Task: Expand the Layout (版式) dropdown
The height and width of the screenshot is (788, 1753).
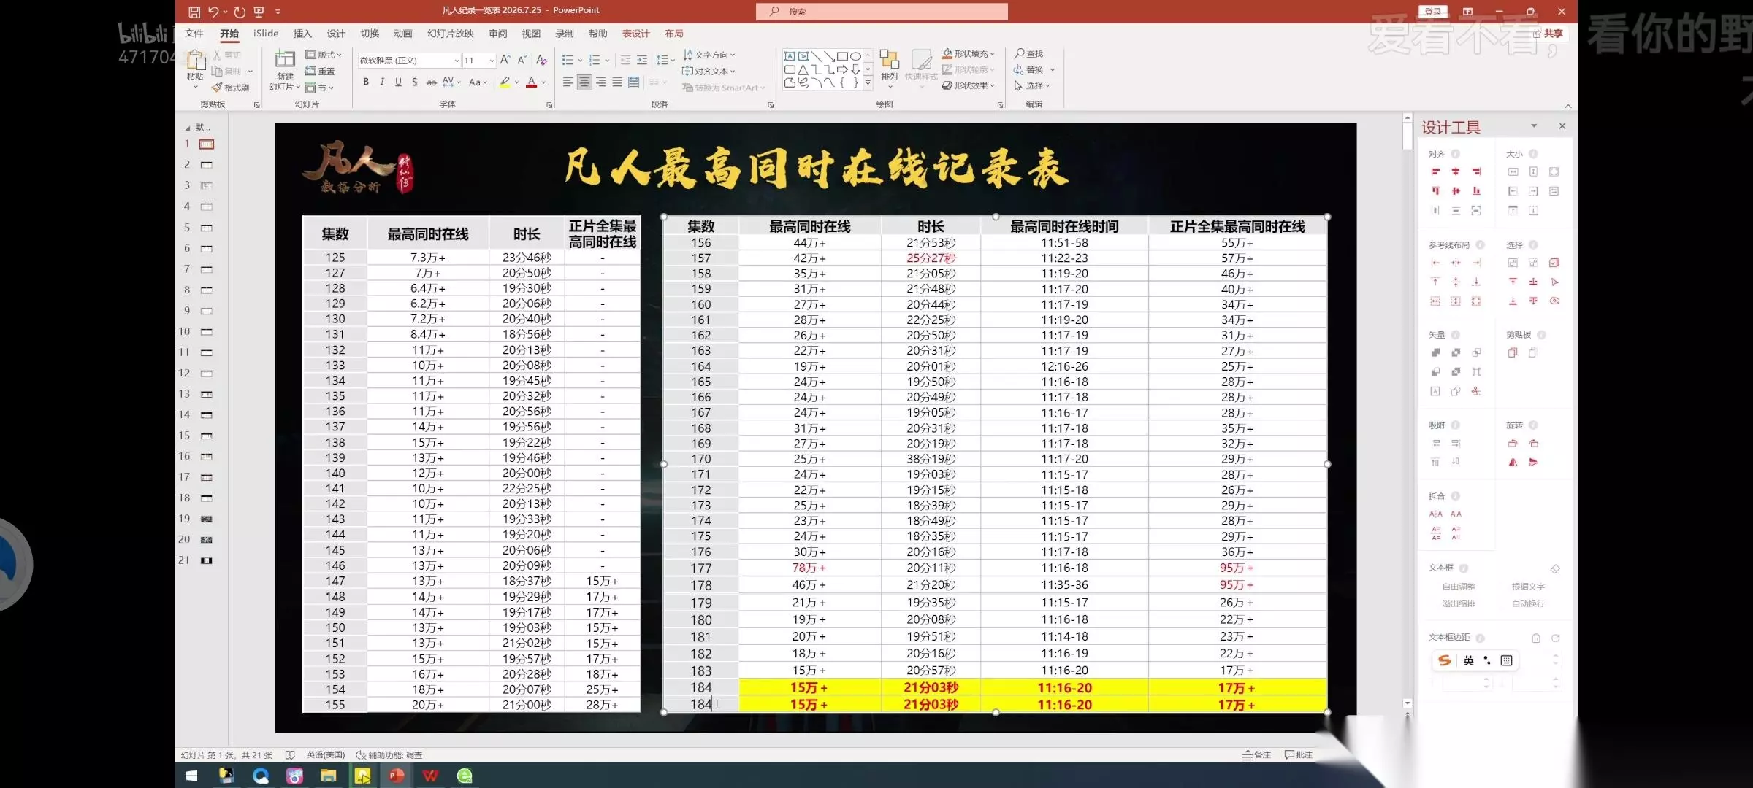Action: pos(324,55)
